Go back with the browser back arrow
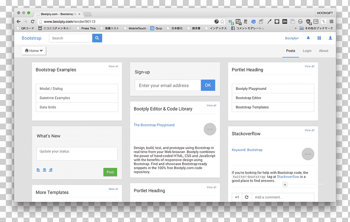This screenshot has height=222, width=350. (18, 21)
